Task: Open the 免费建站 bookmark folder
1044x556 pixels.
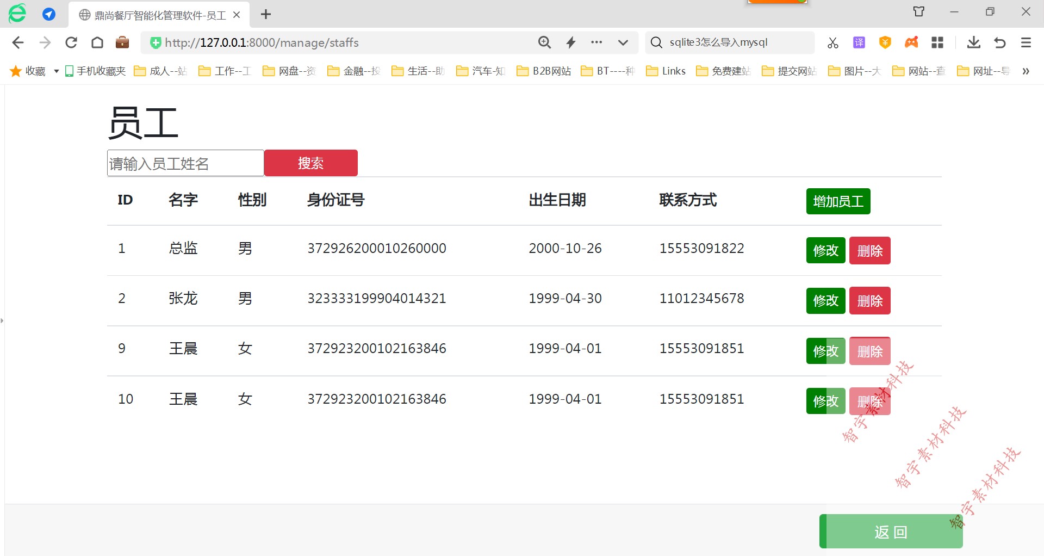Action: point(724,71)
